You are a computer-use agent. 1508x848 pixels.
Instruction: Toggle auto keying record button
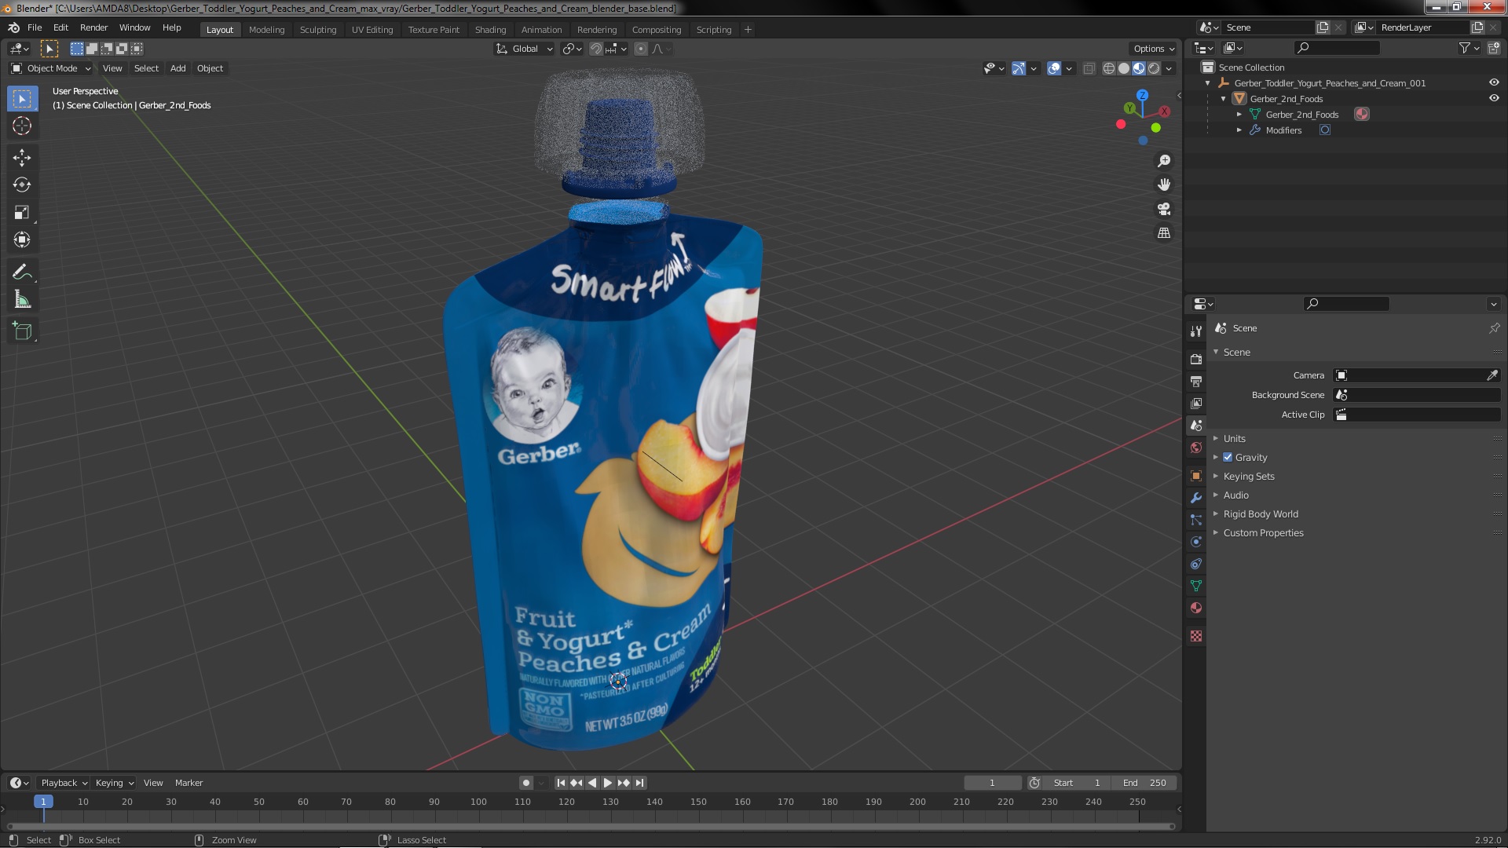point(525,783)
